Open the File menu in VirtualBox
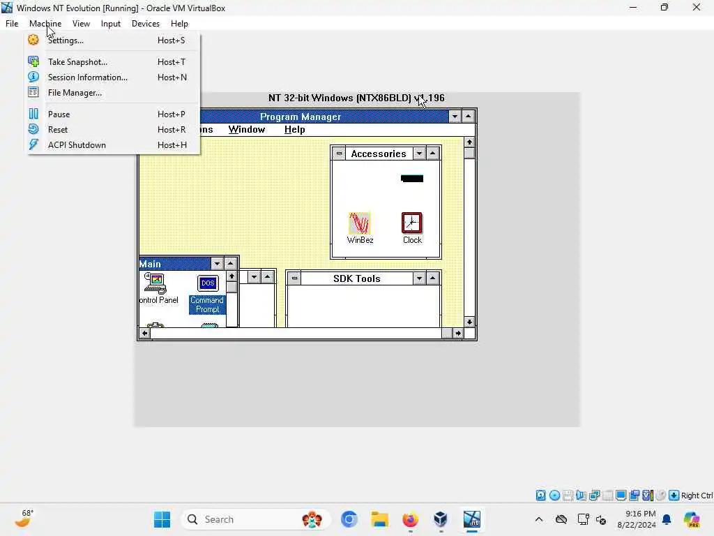This screenshot has width=714, height=536. 12,23
